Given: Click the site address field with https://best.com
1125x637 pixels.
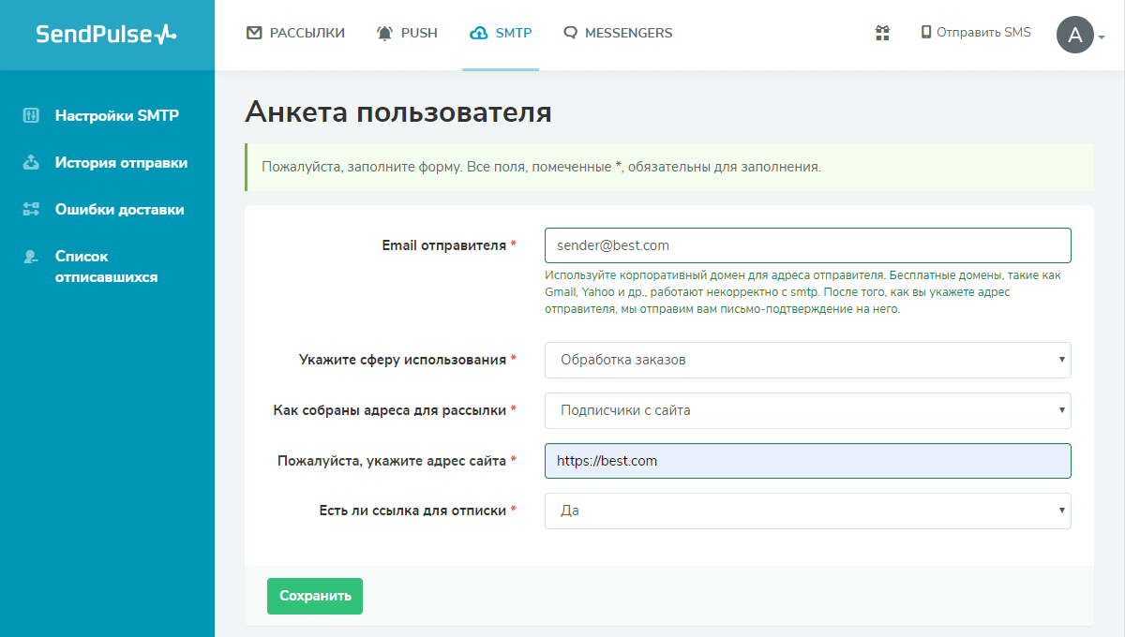Looking at the screenshot, I should click(x=807, y=461).
